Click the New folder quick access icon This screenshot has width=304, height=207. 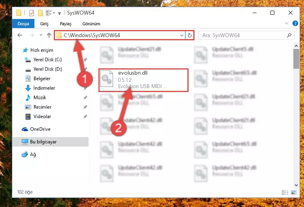[40, 13]
